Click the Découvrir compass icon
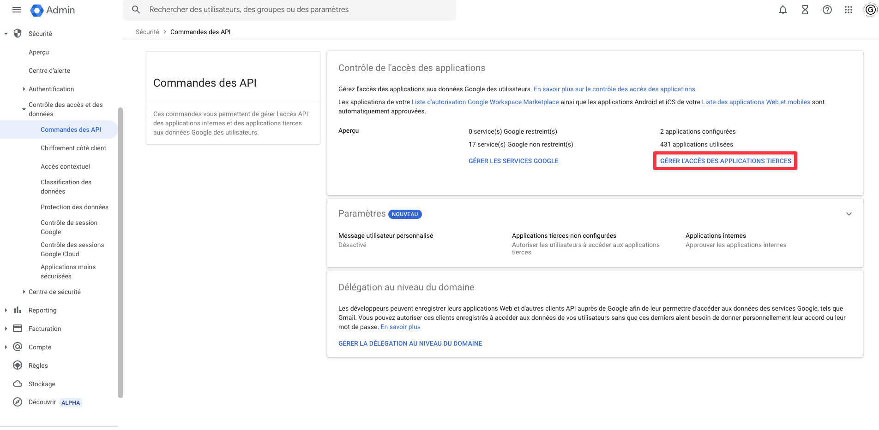The image size is (879, 430). [18, 402]
